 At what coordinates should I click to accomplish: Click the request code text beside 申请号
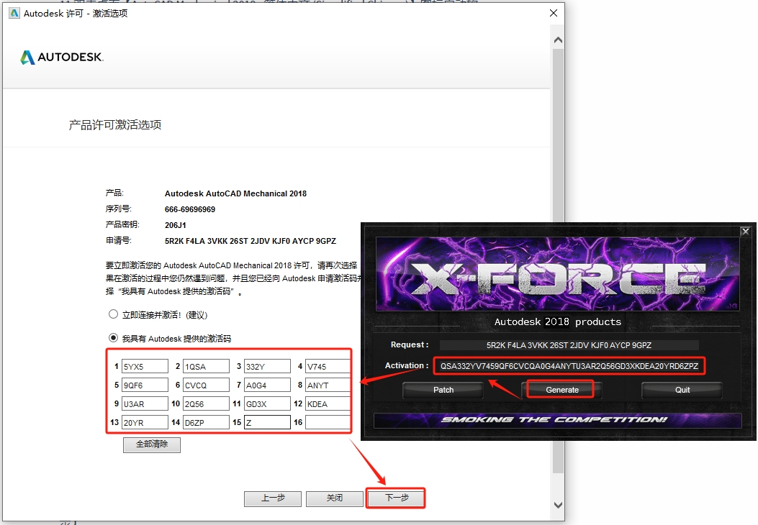251,241
